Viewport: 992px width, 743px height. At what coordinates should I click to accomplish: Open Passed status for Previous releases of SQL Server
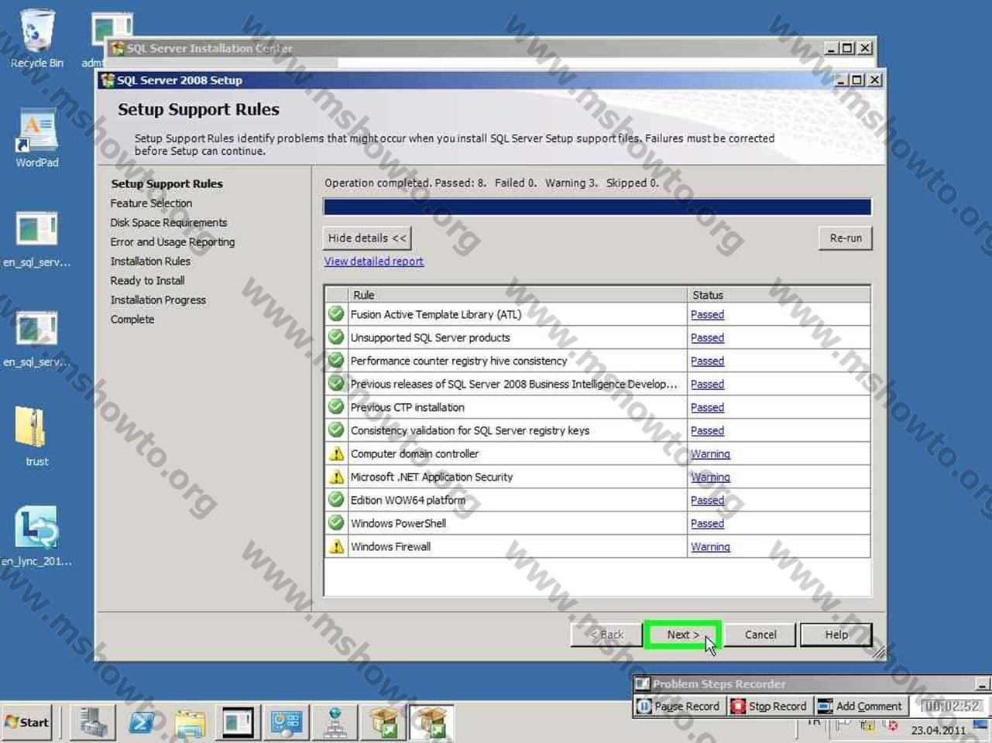click(x=707, y=385)
